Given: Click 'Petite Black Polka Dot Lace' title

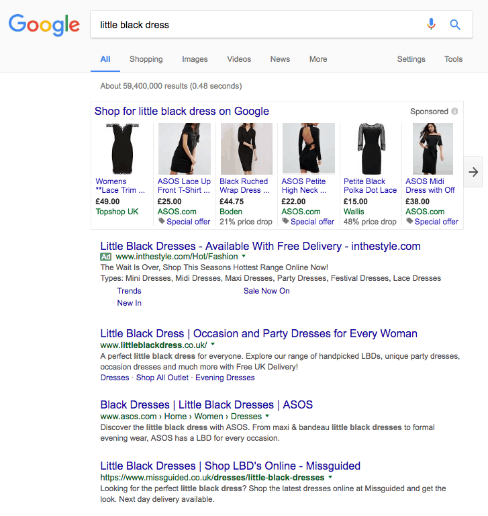Looking at the screenshot, I should point(370,186).
